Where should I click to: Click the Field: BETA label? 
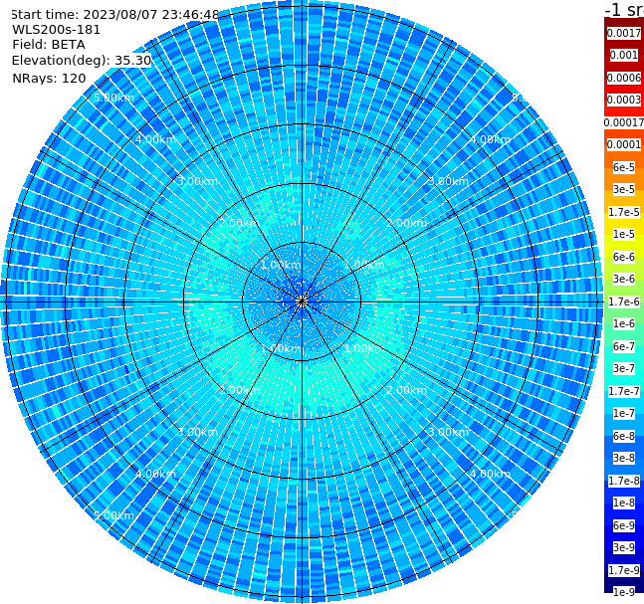point(49,45)
